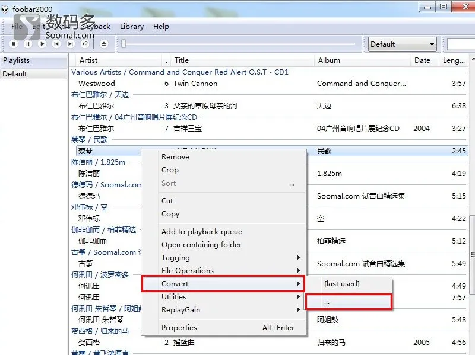
Task: Select the 古筝 track row
Action: point(85,263)
